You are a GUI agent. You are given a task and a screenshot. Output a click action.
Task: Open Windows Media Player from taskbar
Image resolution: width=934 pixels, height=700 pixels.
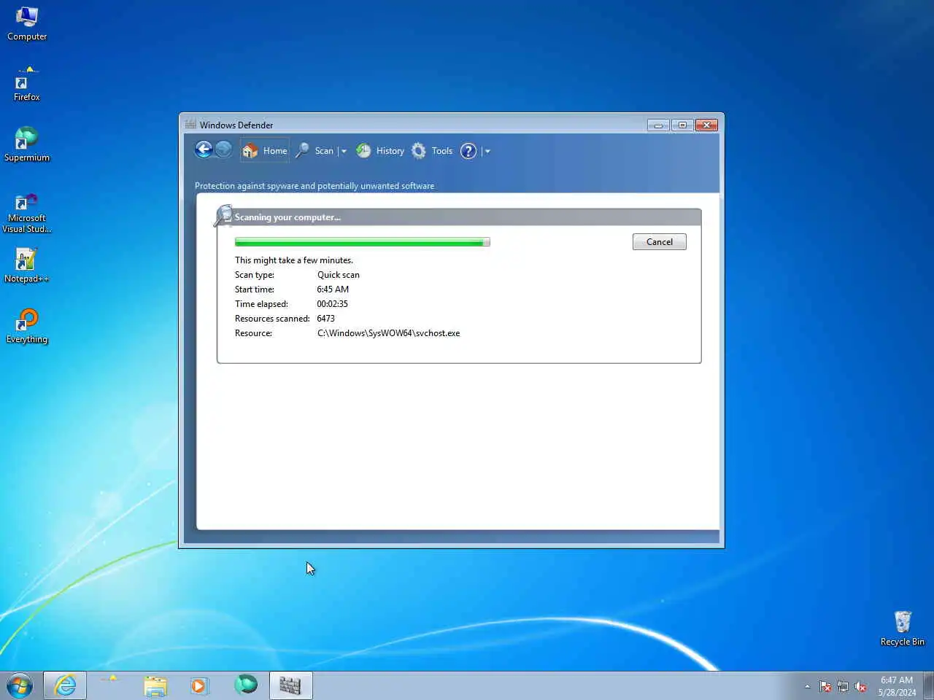199,685
